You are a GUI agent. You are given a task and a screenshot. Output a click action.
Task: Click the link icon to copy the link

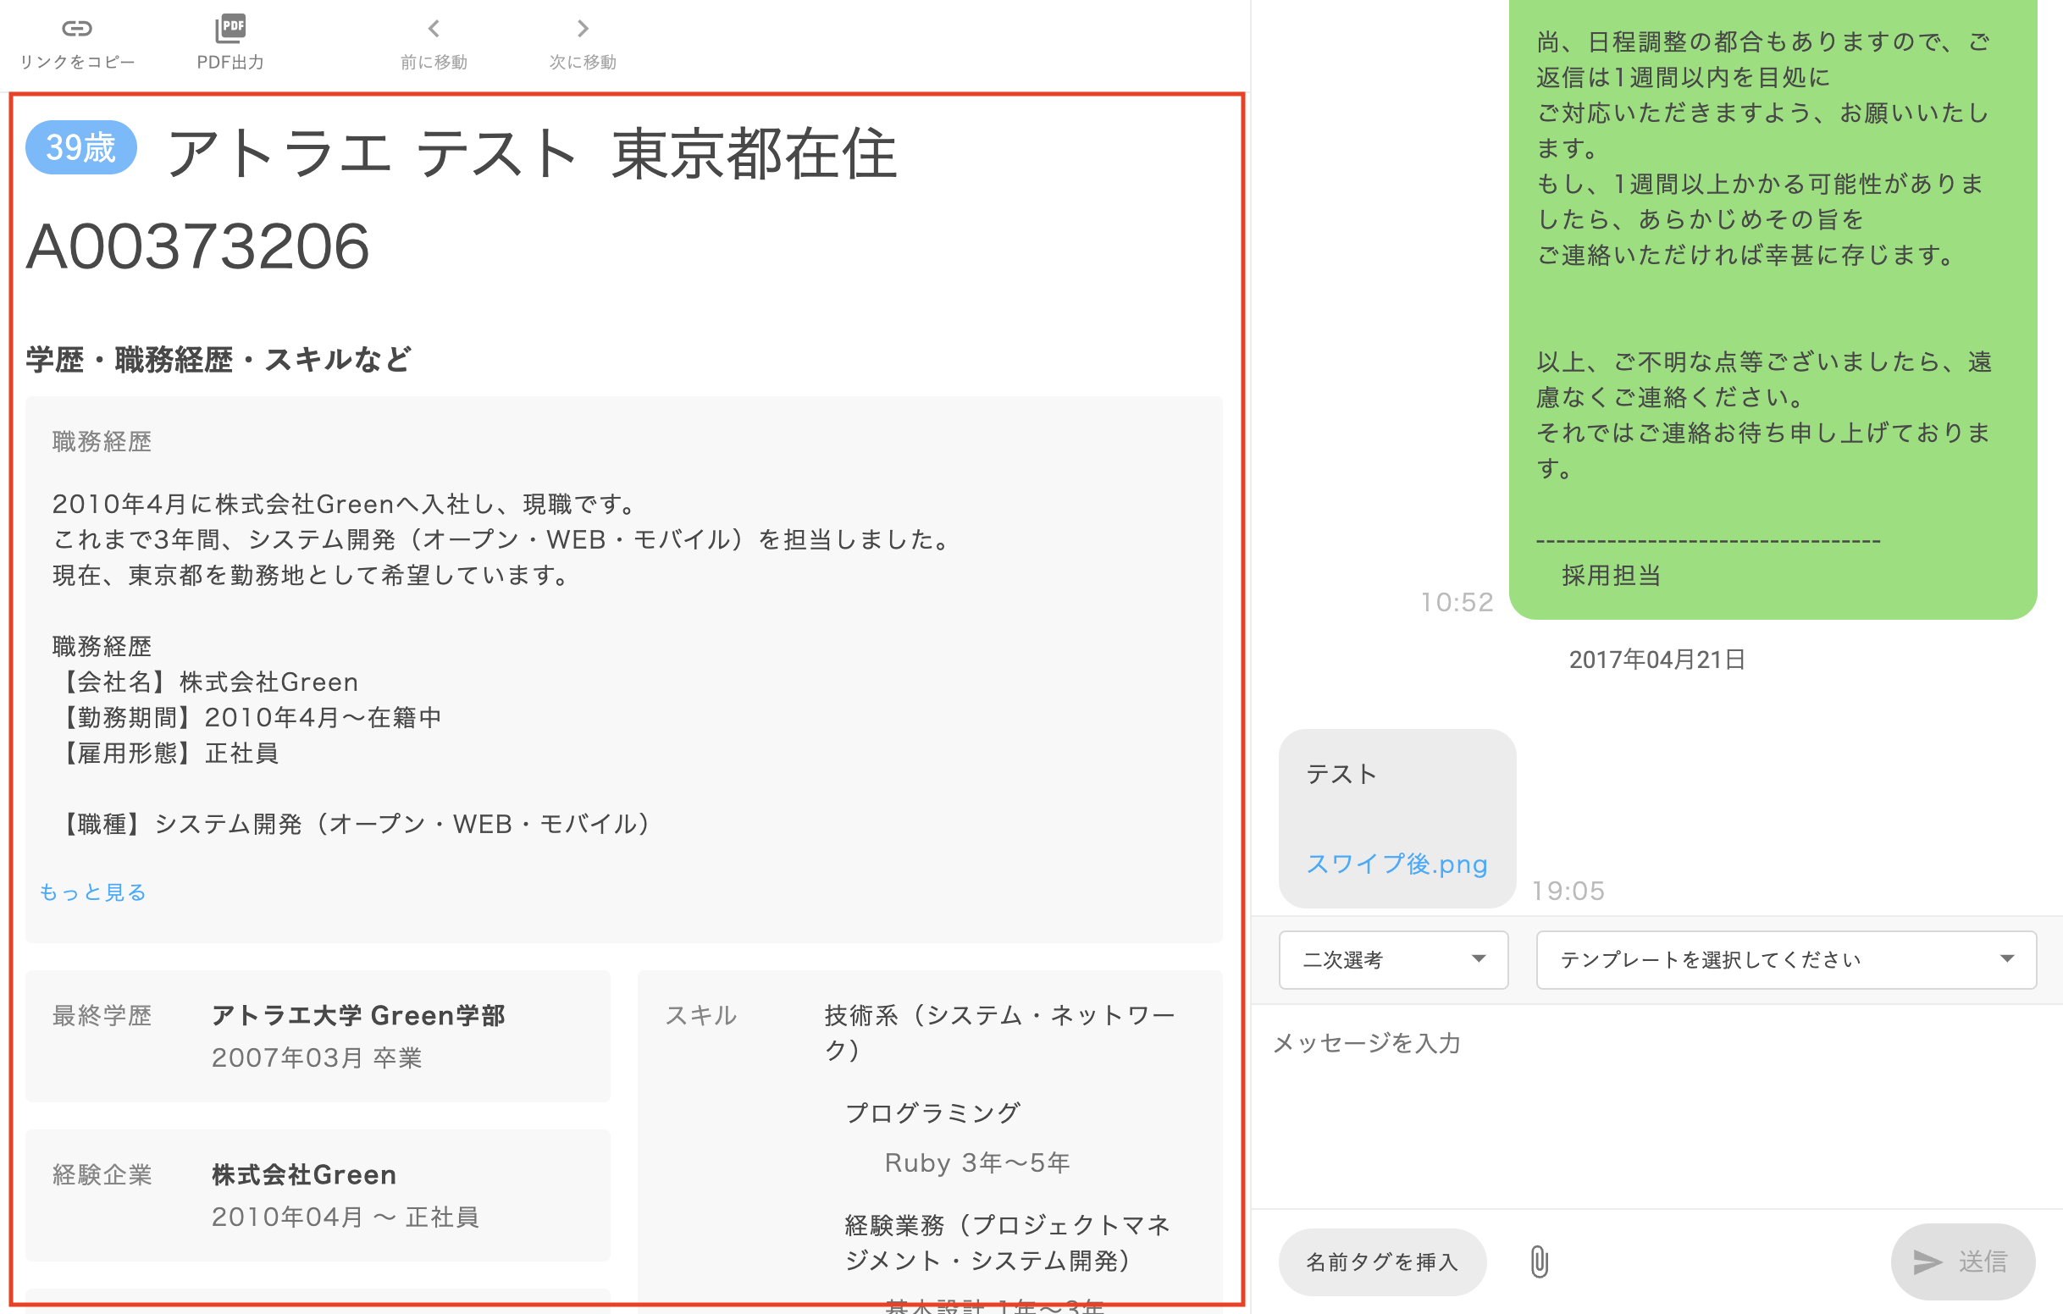click(x=76, y=28)
